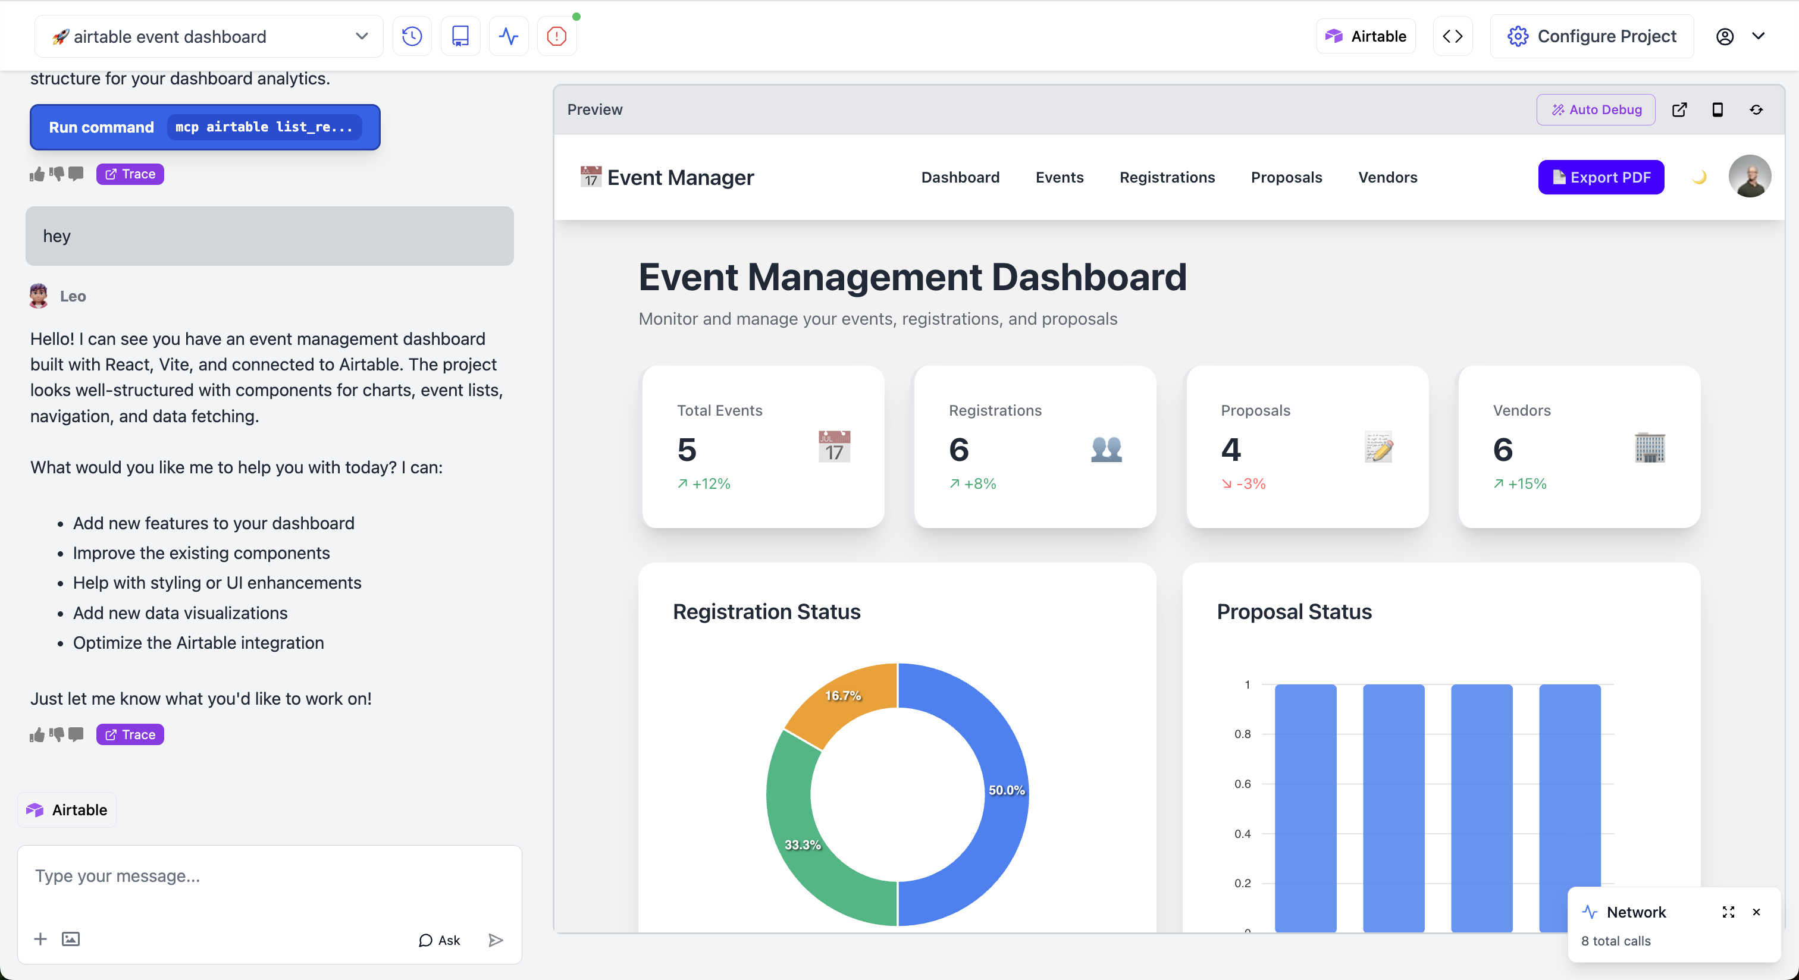Click the Export PDF button

(1601, 177)
